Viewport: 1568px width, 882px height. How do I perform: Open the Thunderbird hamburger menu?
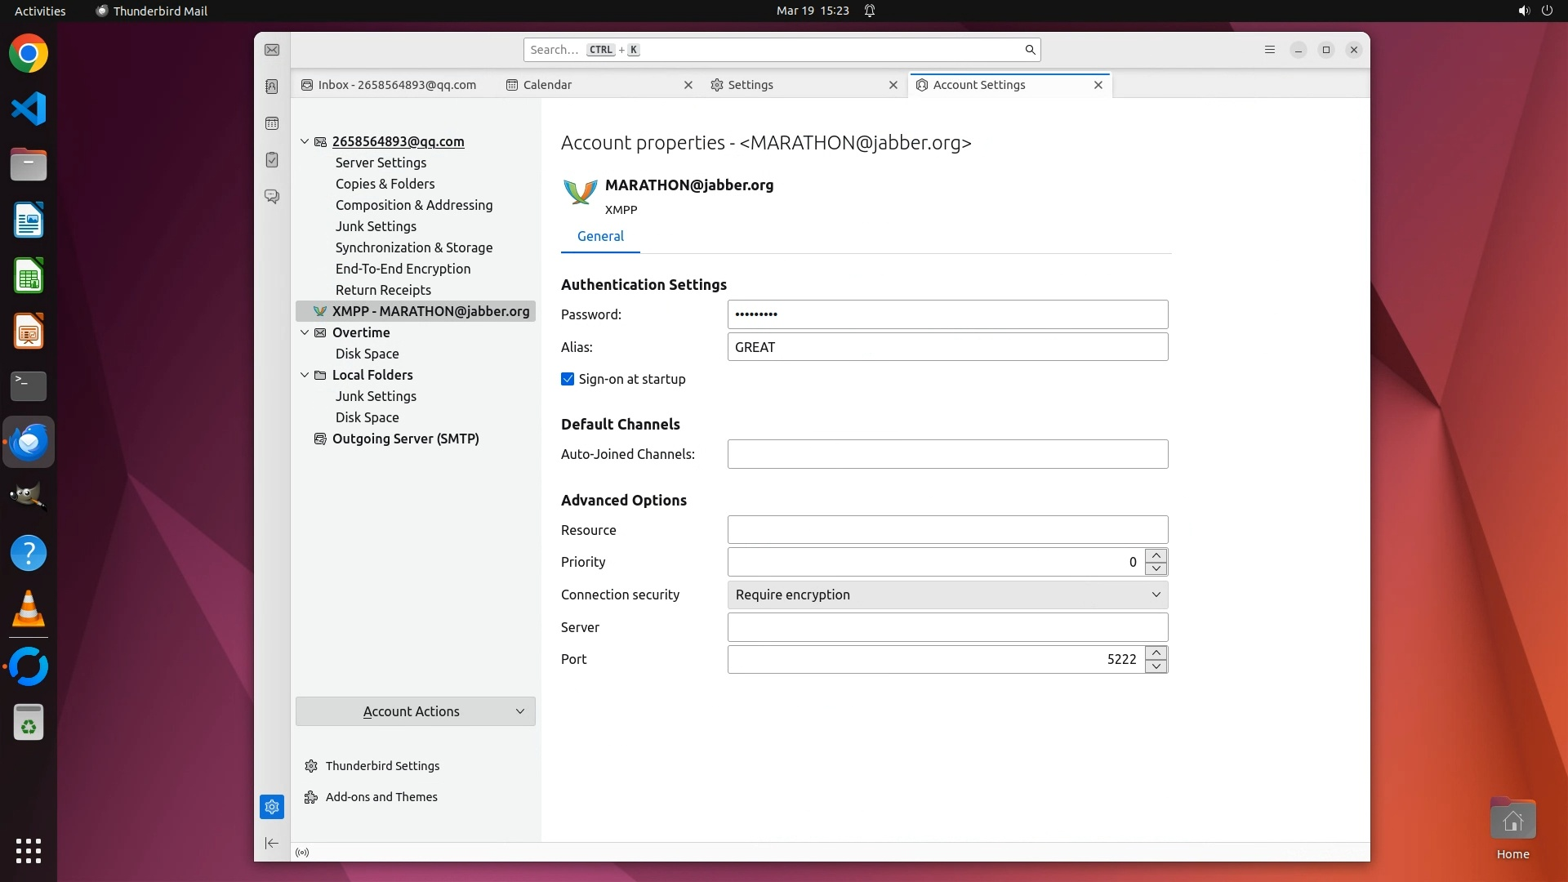pos(1269,50)
